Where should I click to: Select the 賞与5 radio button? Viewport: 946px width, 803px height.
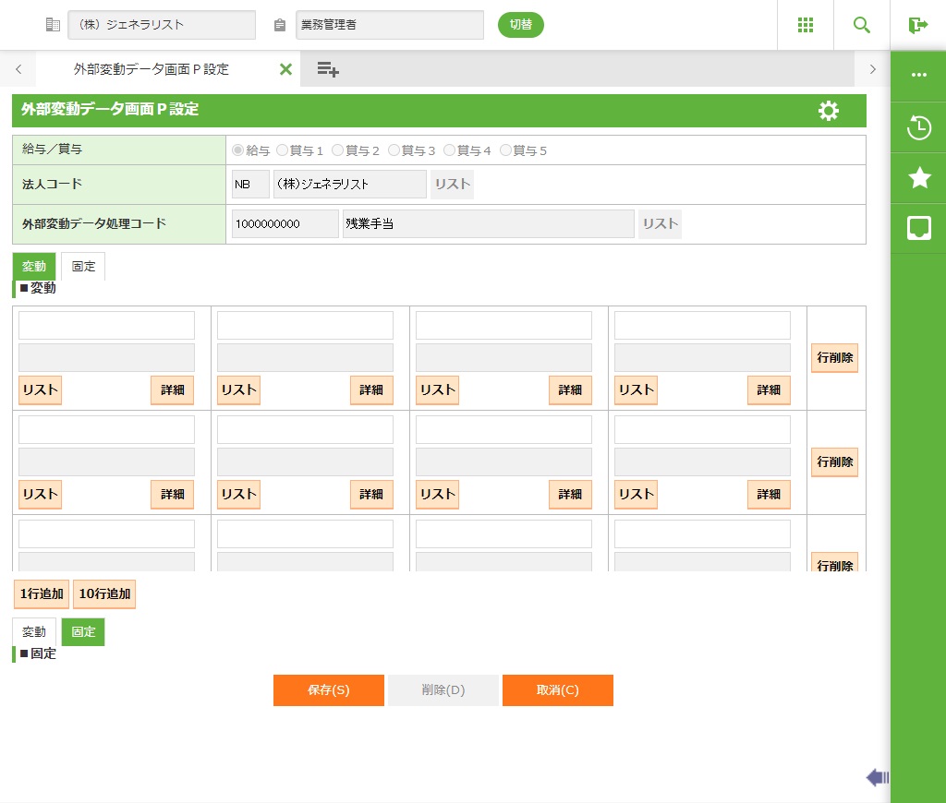tap(505, 150)
